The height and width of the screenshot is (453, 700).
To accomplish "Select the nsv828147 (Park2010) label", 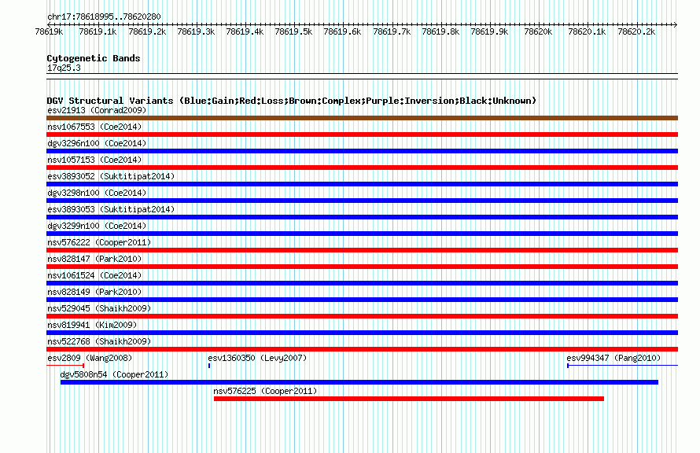I will [x=94, y=259].
